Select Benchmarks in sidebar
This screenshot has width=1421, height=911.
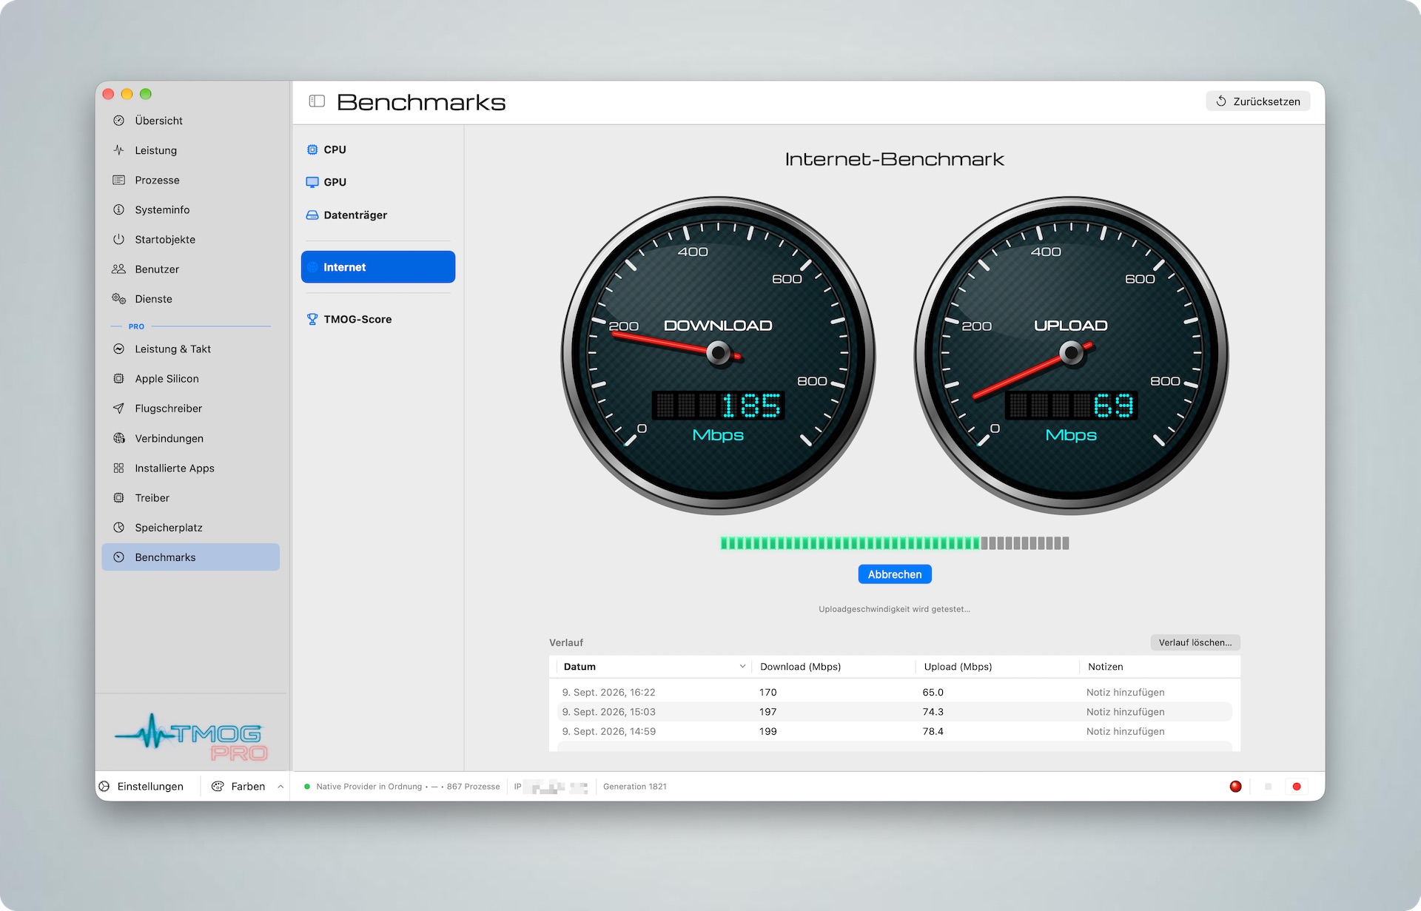tap(190, 557)
